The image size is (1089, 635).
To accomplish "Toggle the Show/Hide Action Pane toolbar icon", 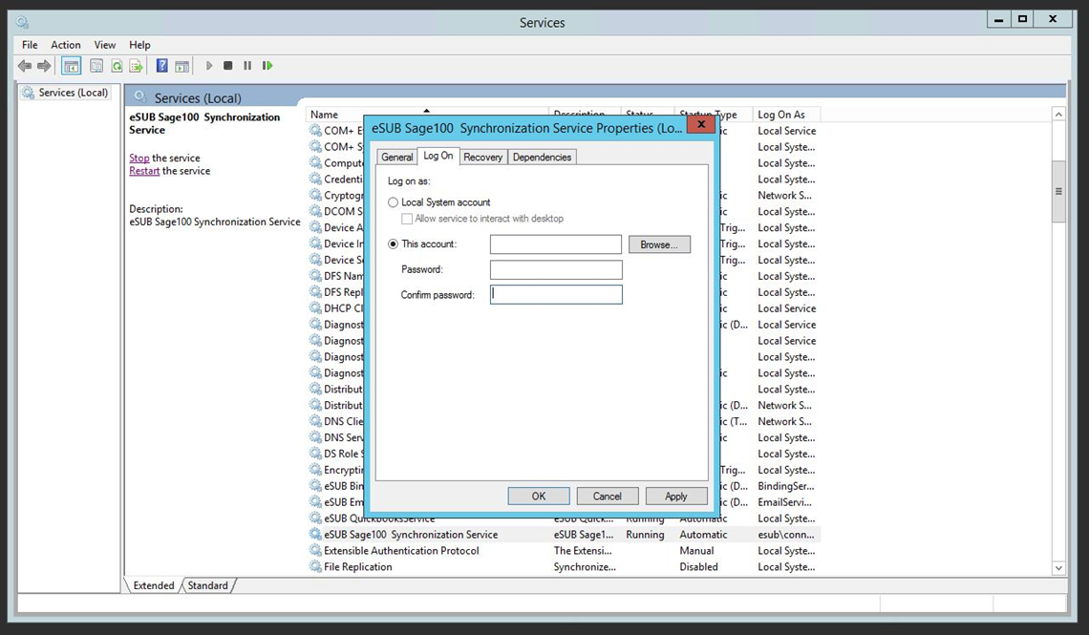I will pos(181,66).
